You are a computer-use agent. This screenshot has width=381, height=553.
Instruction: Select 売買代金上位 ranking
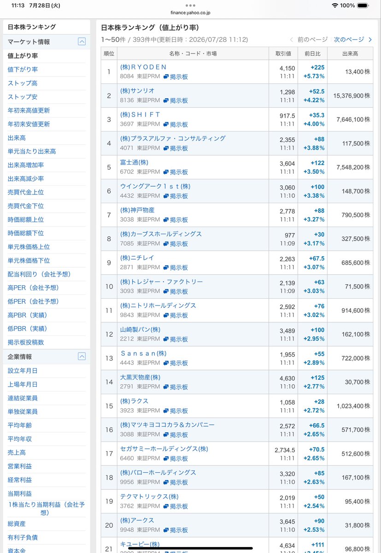tap(26, 192)
